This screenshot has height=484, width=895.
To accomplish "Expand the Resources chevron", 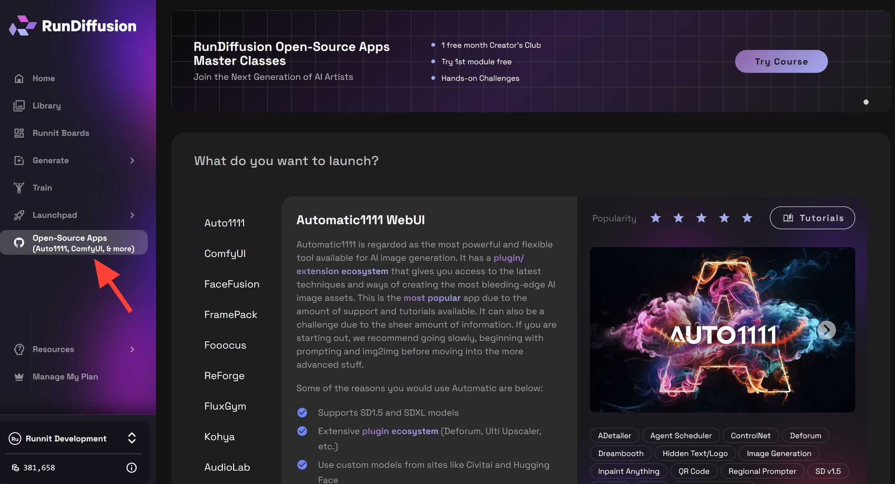I will coord(132,349).
